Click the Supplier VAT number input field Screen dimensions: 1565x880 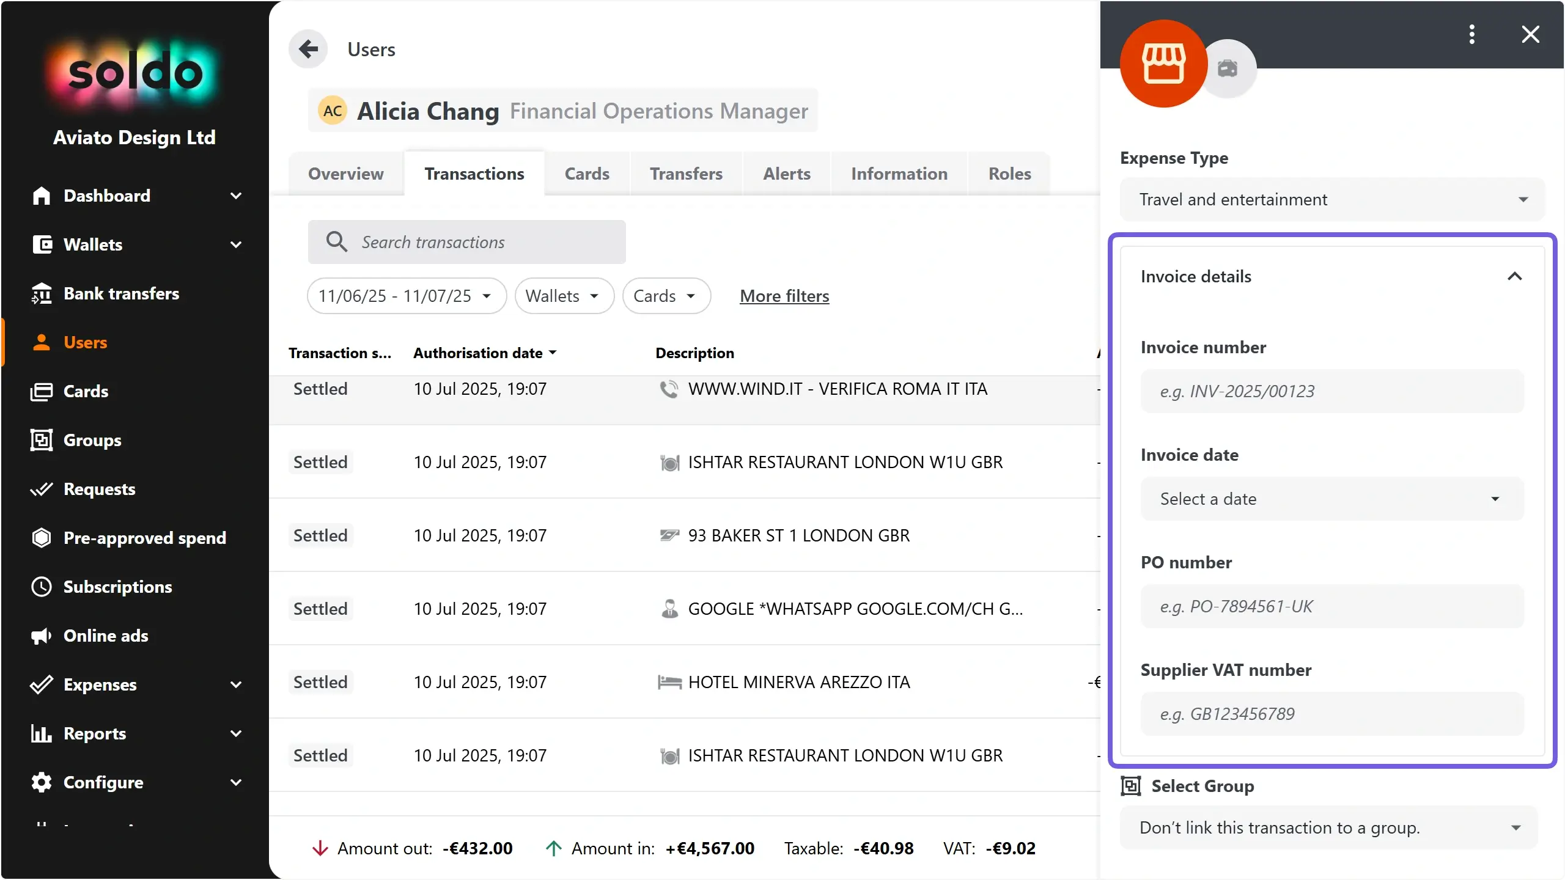coord(1332,714)
